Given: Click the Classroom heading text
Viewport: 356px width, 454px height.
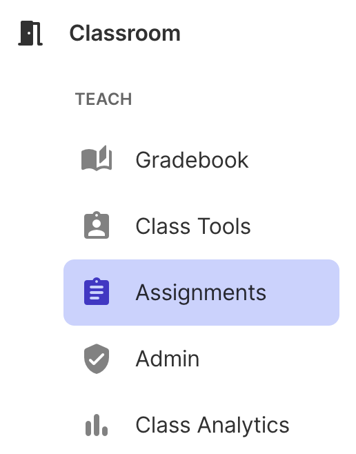Looking at the screenshot, I should (x=125, y=33).
